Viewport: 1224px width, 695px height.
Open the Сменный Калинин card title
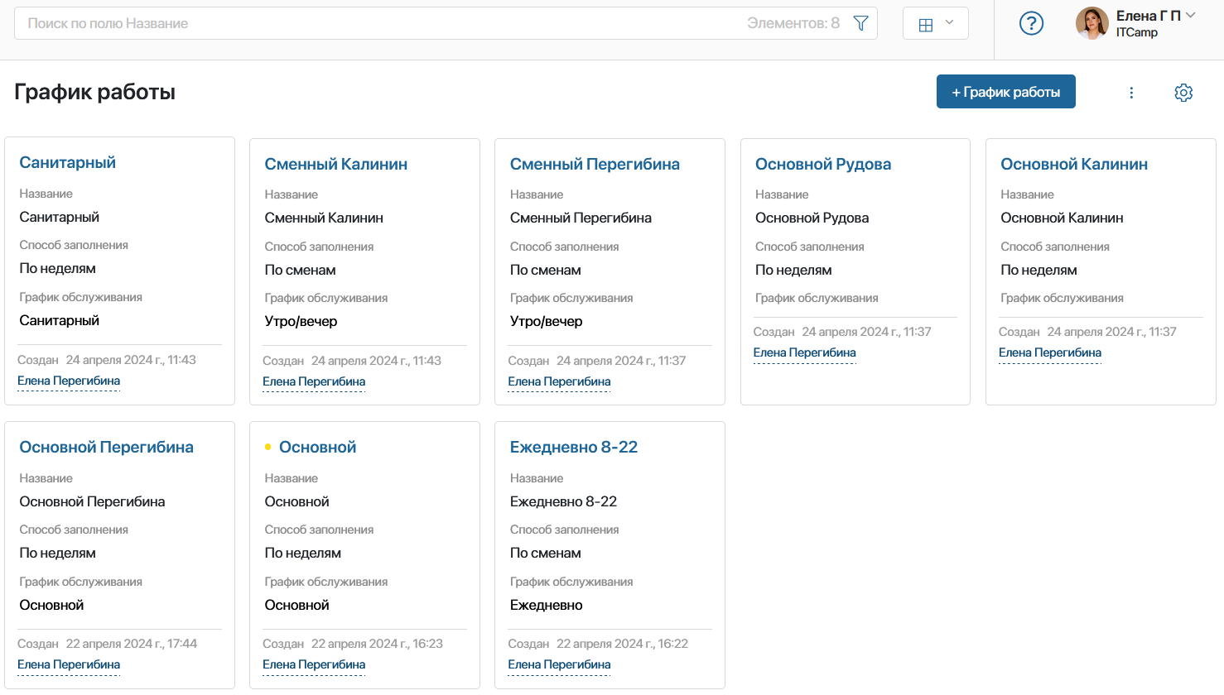click(x=335, y=164)
